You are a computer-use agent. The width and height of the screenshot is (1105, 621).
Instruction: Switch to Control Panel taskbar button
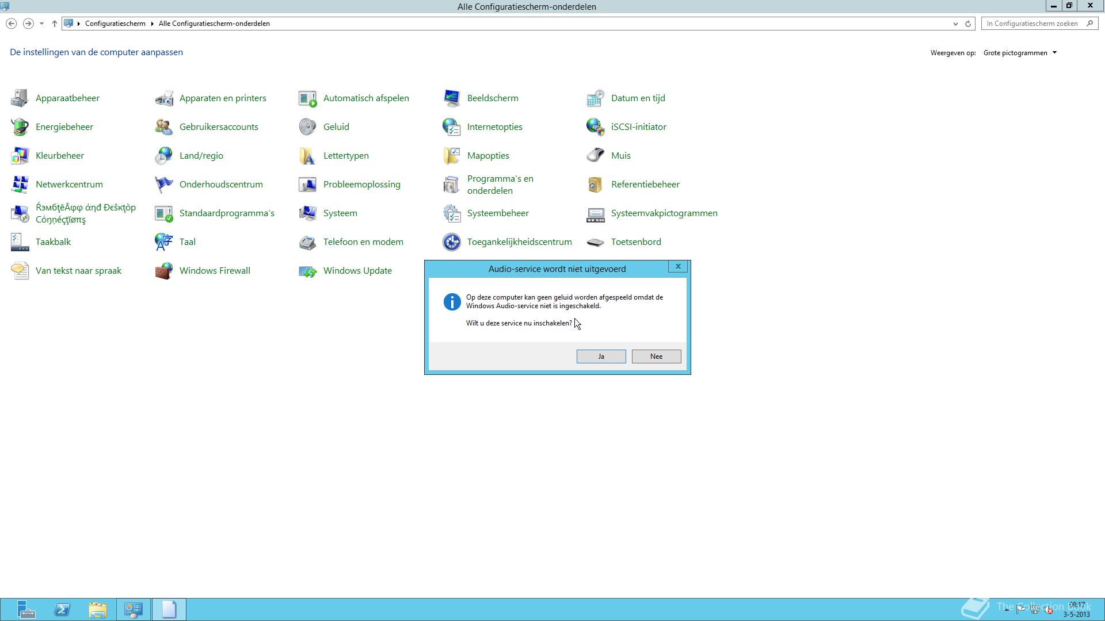[134, 609]
